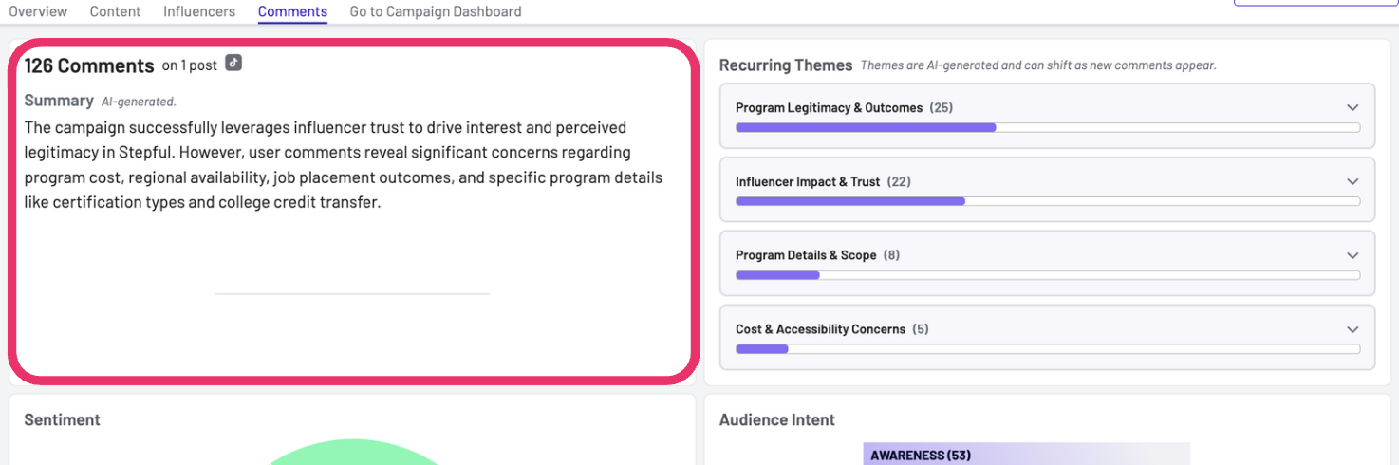This screenshot has width=1399, height=465.
Task: Go to Campaign Dashboard link
Action: point(436,11)
